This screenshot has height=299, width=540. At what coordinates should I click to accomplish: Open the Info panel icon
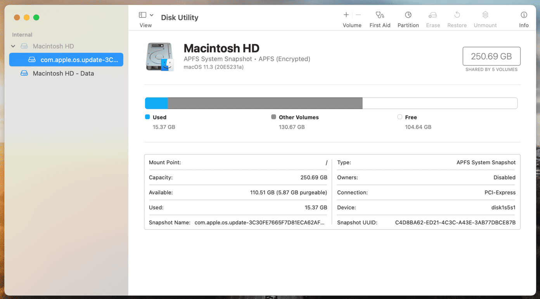524,15
